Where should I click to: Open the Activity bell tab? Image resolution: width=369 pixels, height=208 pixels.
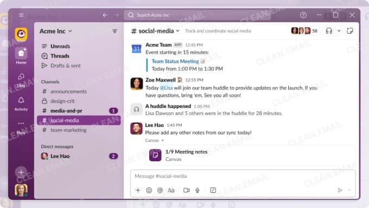point(21,104)
